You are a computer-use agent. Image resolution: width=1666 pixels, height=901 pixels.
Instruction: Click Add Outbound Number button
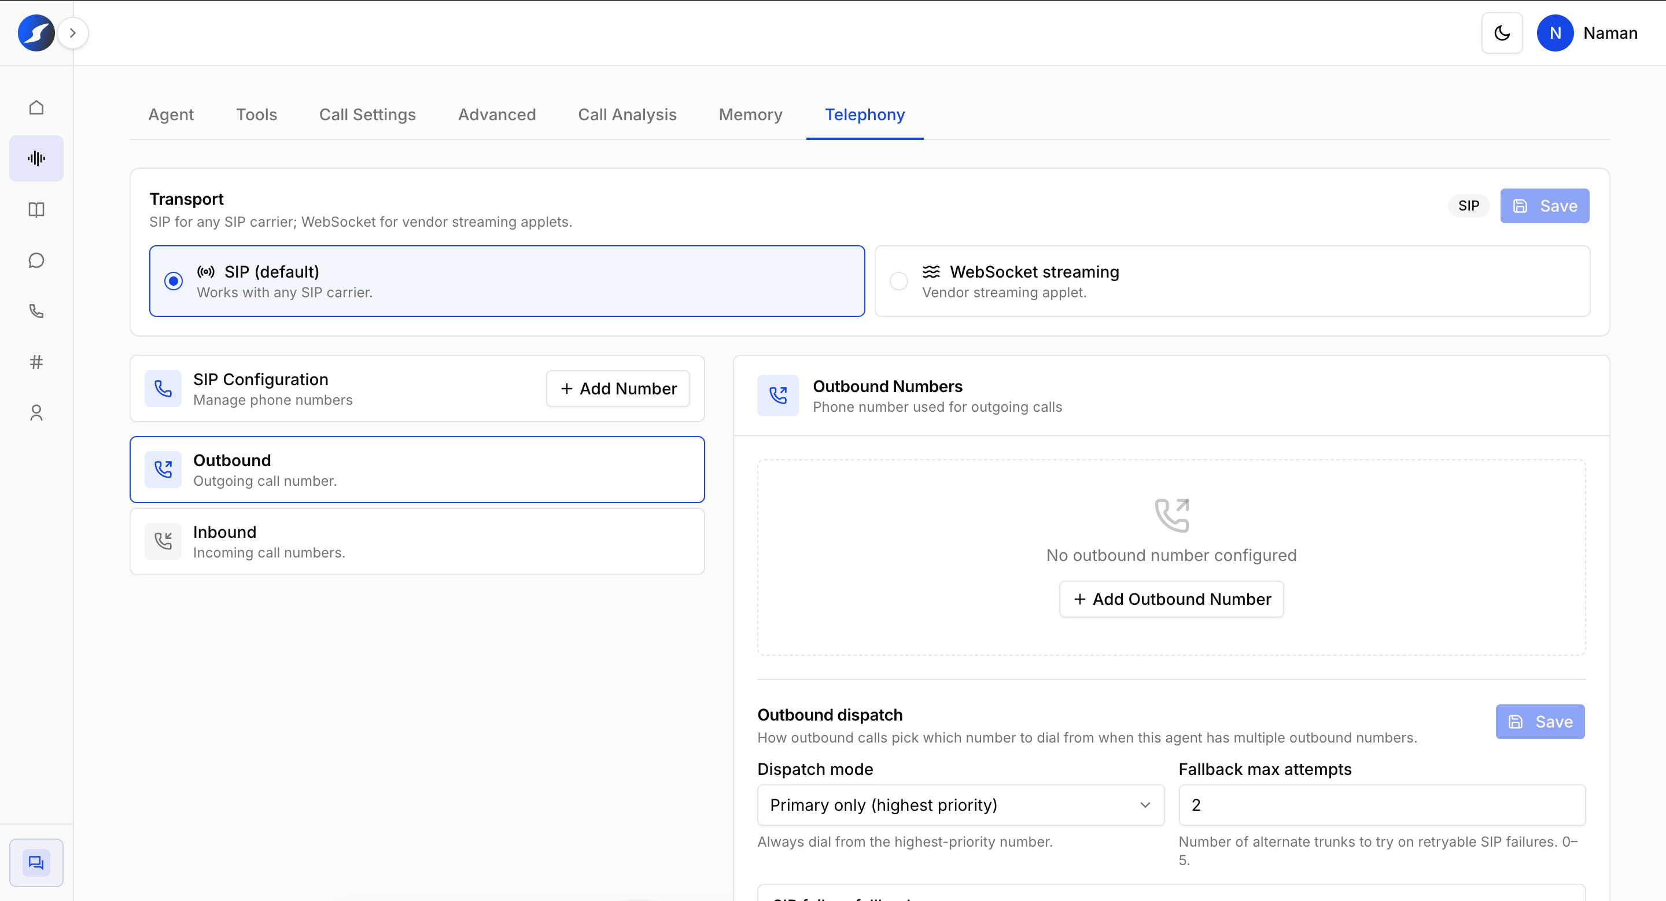[1171, 599]
